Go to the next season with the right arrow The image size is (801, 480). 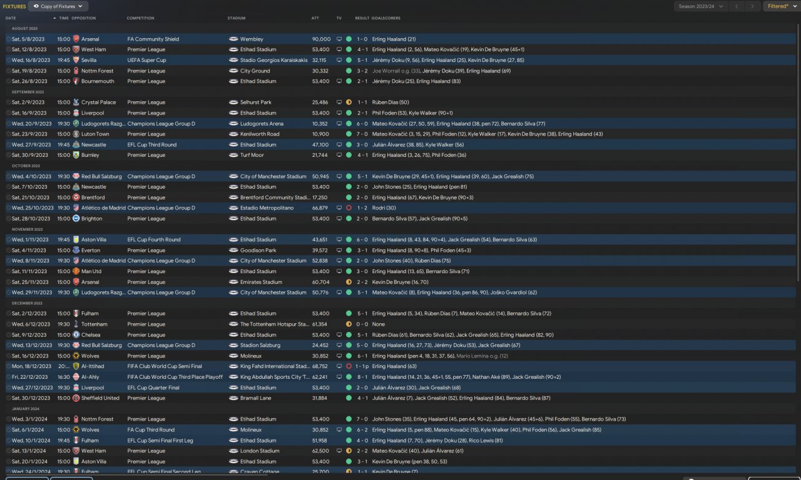click(x=753, y=6)
